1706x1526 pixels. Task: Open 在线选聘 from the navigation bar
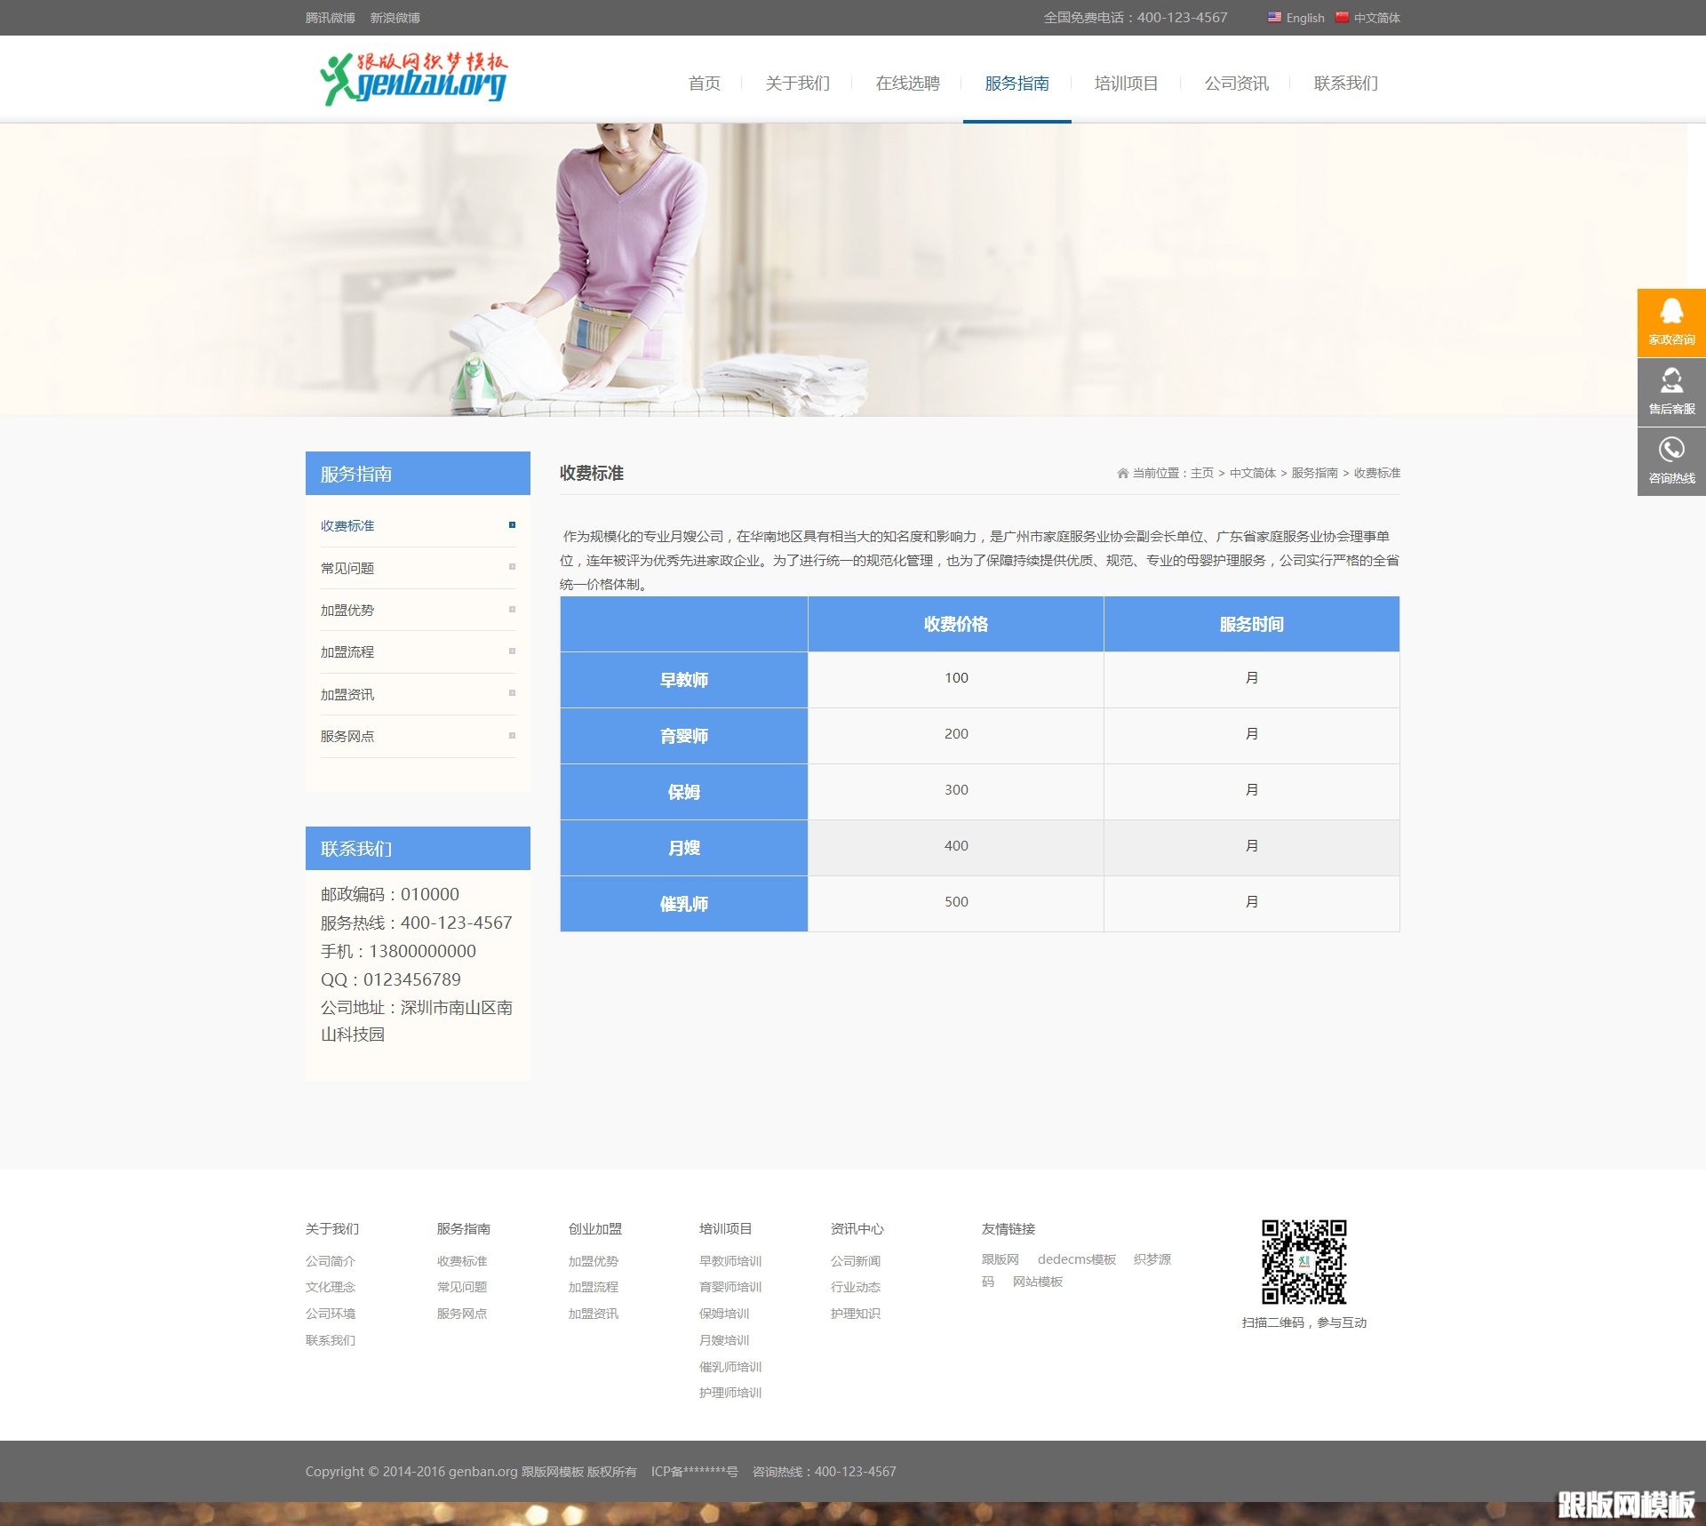pos(907,84)
